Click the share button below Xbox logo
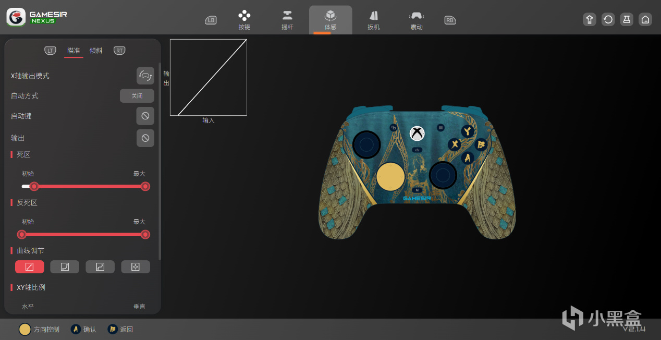661x340 pixels. (x=417, y=150)
